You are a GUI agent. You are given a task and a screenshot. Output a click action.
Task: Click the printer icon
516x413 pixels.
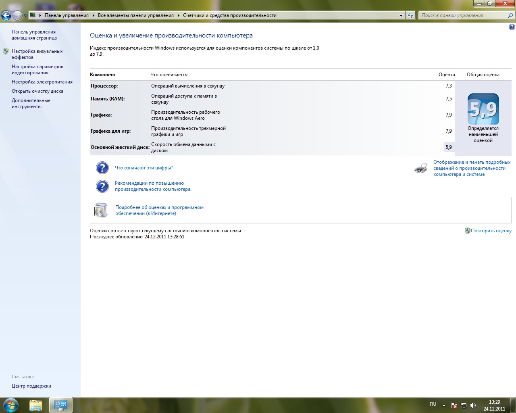tap(421, 168)
